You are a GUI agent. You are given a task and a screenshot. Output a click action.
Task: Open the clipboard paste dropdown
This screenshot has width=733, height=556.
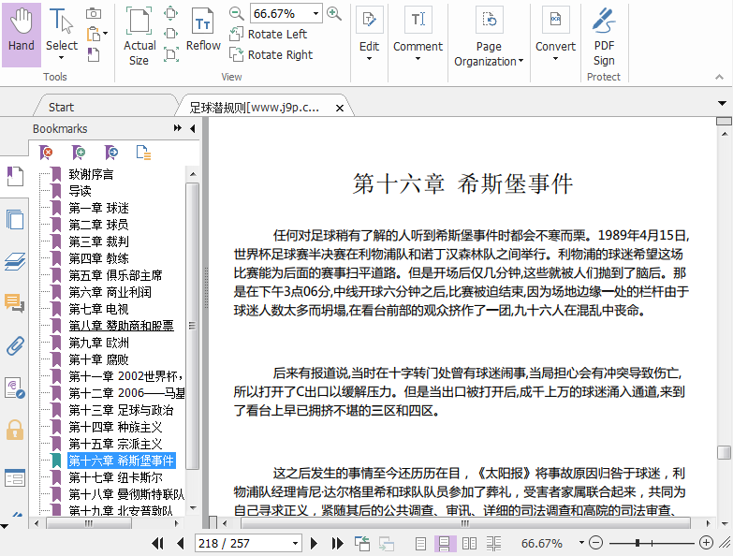(105, 34)
